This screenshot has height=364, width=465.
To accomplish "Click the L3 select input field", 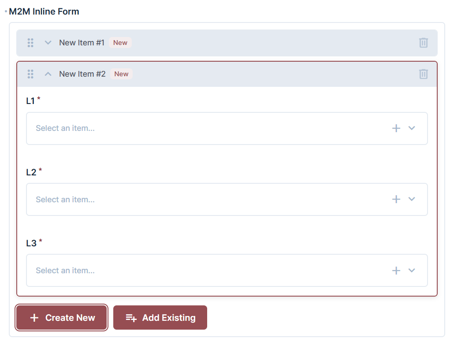I will 176,270.
